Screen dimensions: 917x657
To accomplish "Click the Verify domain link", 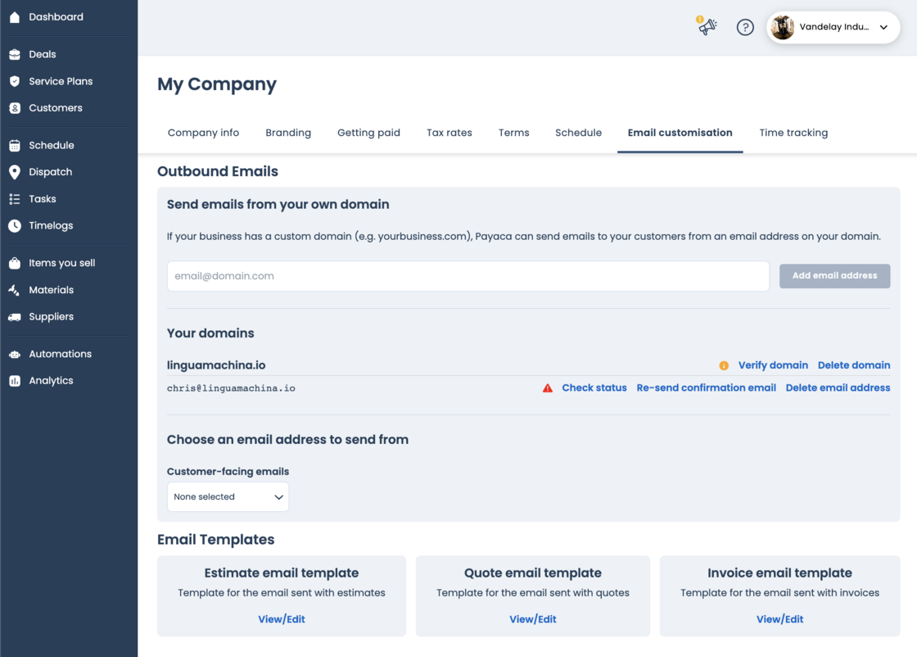I will pos(773,365).
